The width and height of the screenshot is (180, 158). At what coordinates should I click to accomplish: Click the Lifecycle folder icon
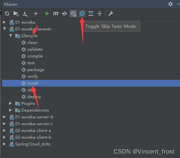[x=18, y=36]
